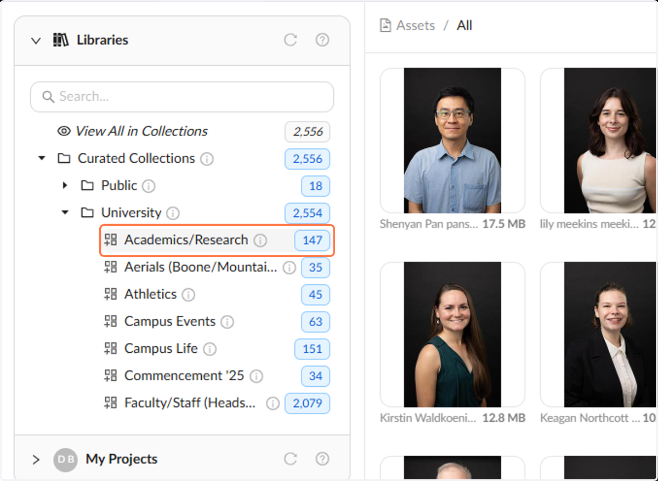
Task: Open help for Libraries panel
Action: [322, 40]
